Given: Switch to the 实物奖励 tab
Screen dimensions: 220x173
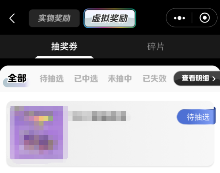Looking at the screenshot, I should [54, 18].
